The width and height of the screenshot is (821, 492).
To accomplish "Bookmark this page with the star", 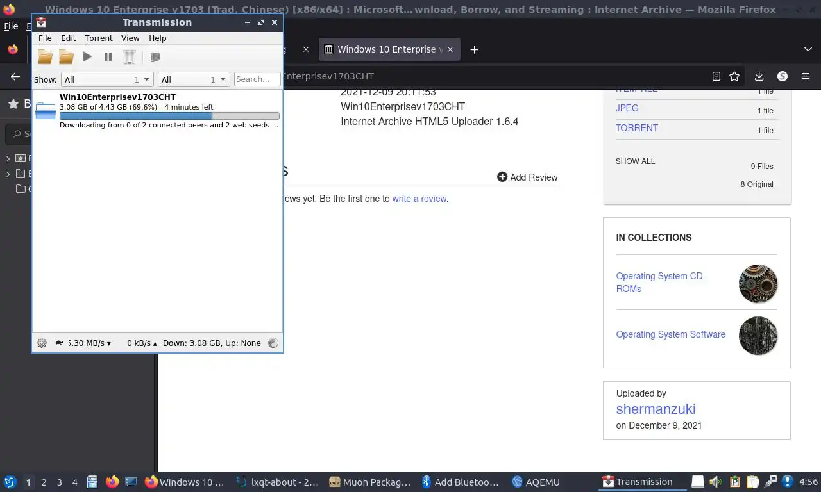I will click(x=734, y=76).
